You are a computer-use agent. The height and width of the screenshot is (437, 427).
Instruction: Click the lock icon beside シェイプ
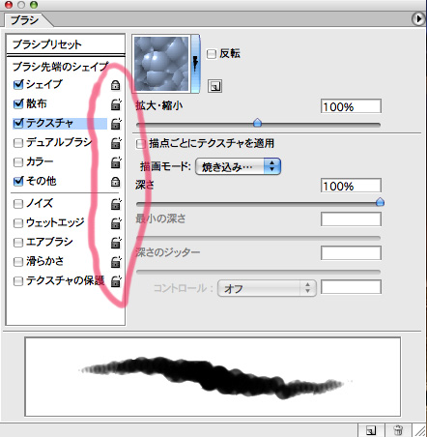click(115, 85)
